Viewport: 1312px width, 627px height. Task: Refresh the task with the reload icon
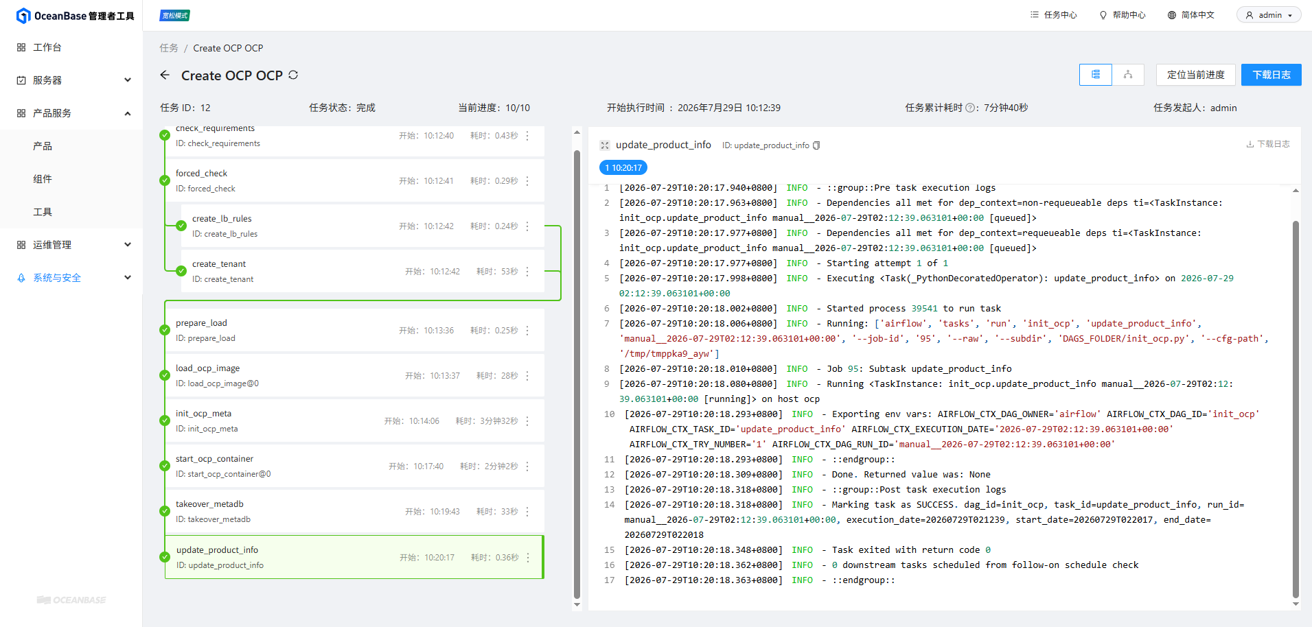pos(293,75)
